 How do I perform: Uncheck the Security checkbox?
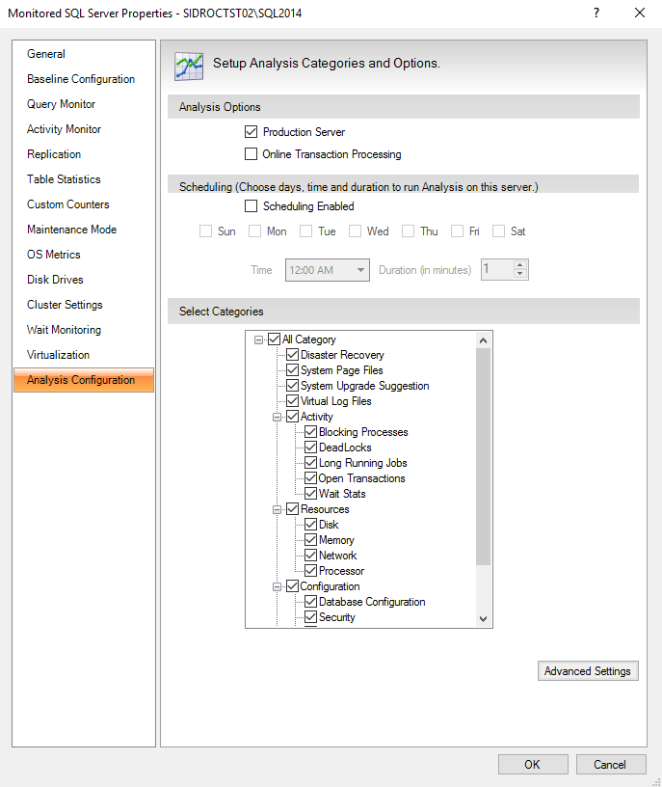311,617
